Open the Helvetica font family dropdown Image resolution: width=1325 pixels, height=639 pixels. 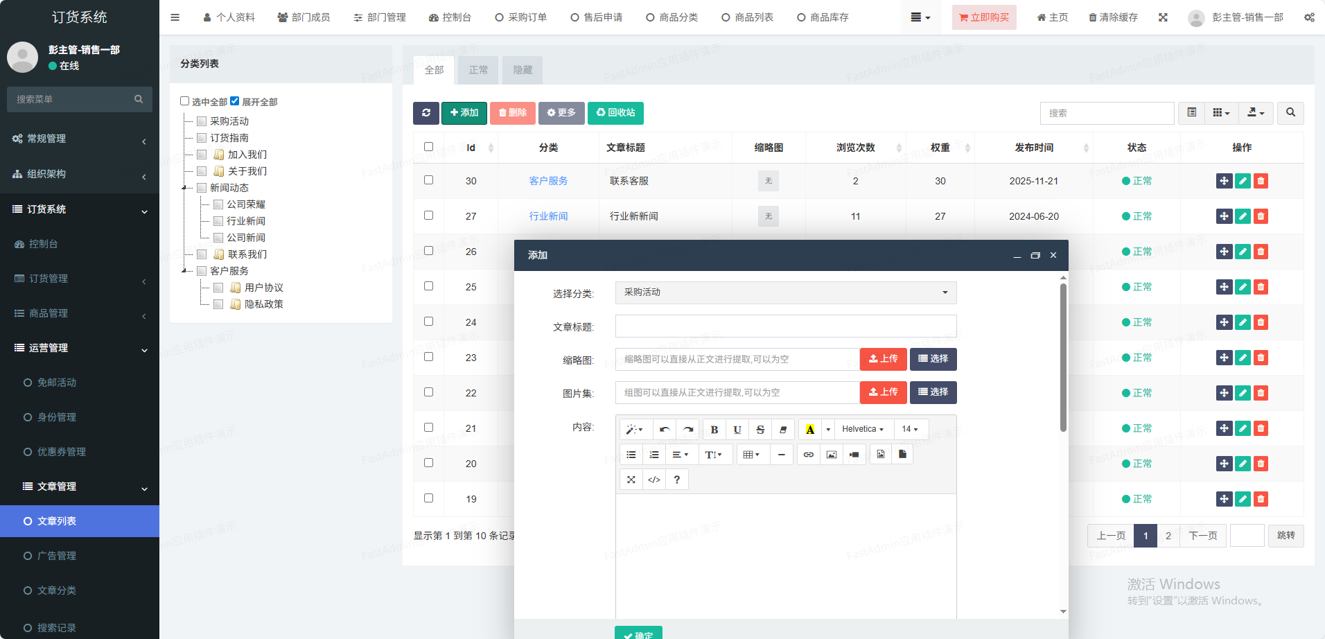tap(863, 430)
